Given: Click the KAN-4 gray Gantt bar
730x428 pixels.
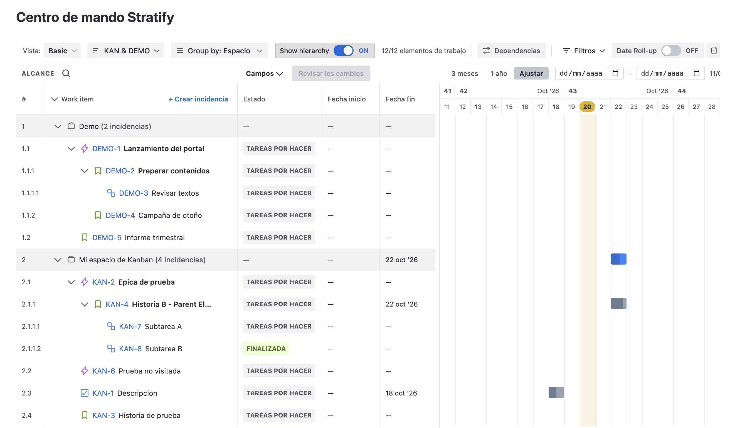Looking at the screenshot, I should point(618,303).
